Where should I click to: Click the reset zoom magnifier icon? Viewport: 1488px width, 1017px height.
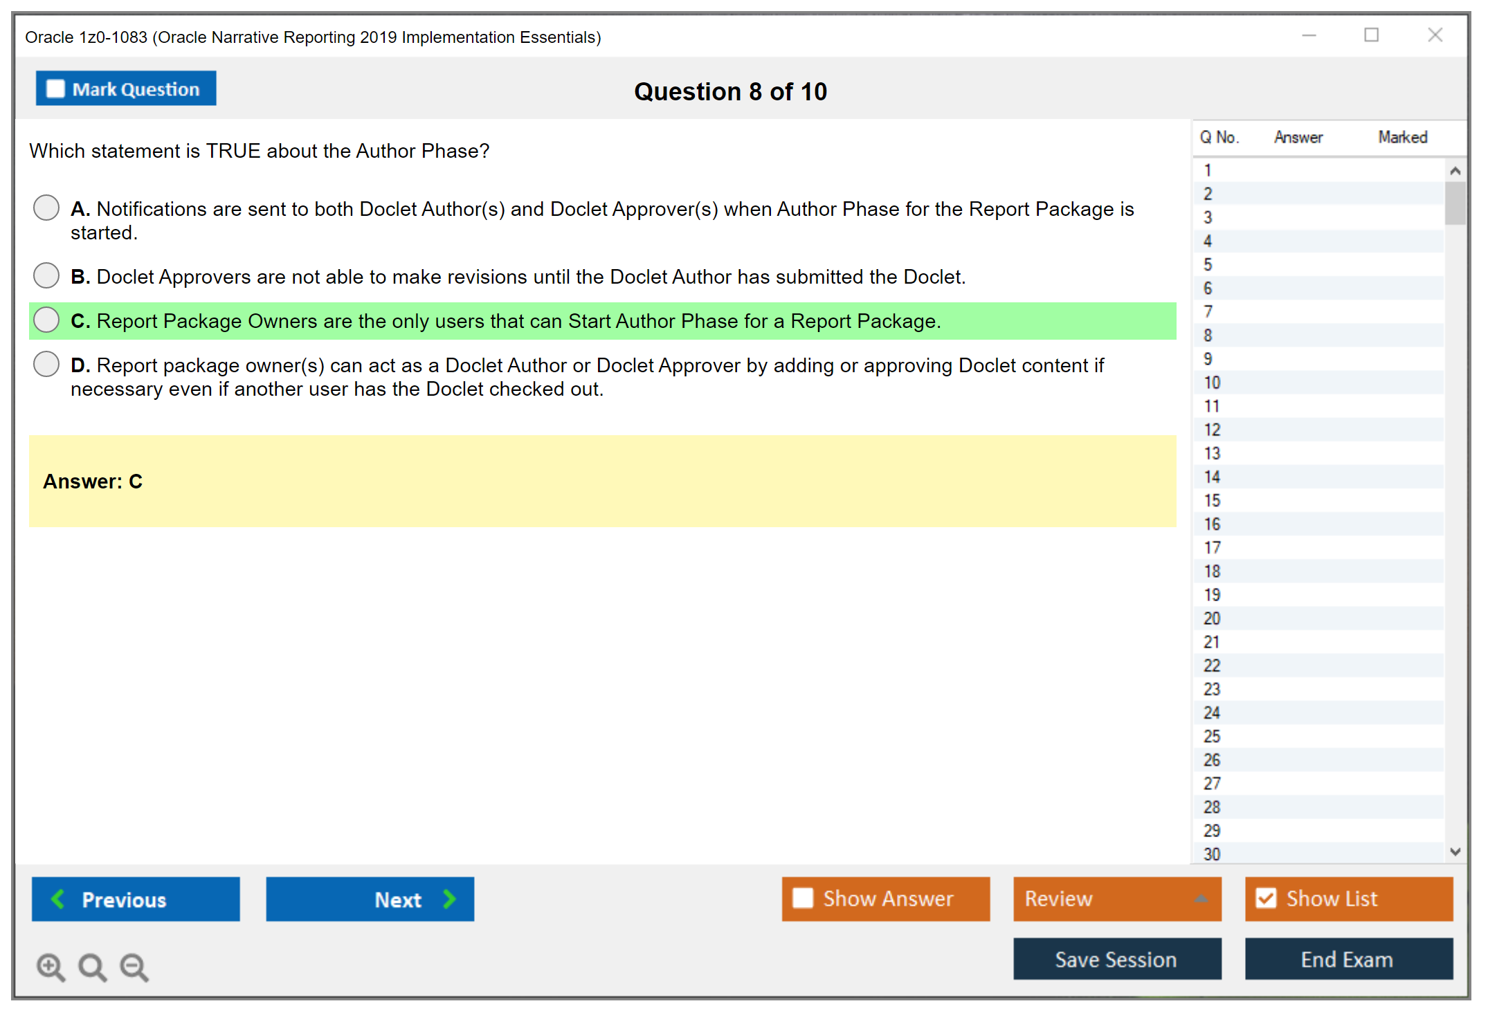[91, 966]
